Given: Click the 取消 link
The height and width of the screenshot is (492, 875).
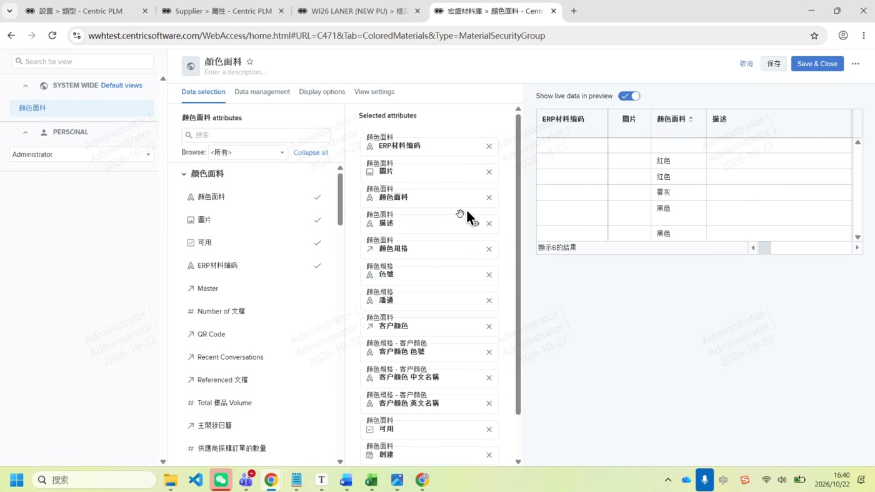Looking at the screenshot, I should point(746,64).
